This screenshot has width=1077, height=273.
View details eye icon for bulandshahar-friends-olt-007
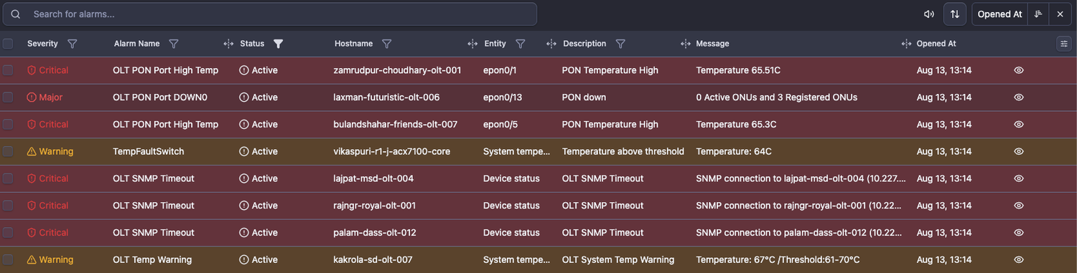coord(1018,125)
